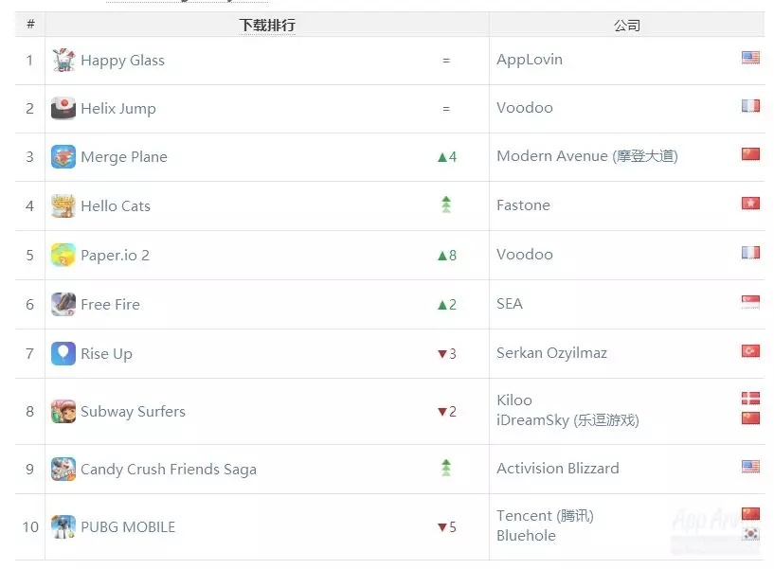Screen dimensions: 774x569
Task: Open the PUBG MOBILE app icon
Action: click(63, 526)
